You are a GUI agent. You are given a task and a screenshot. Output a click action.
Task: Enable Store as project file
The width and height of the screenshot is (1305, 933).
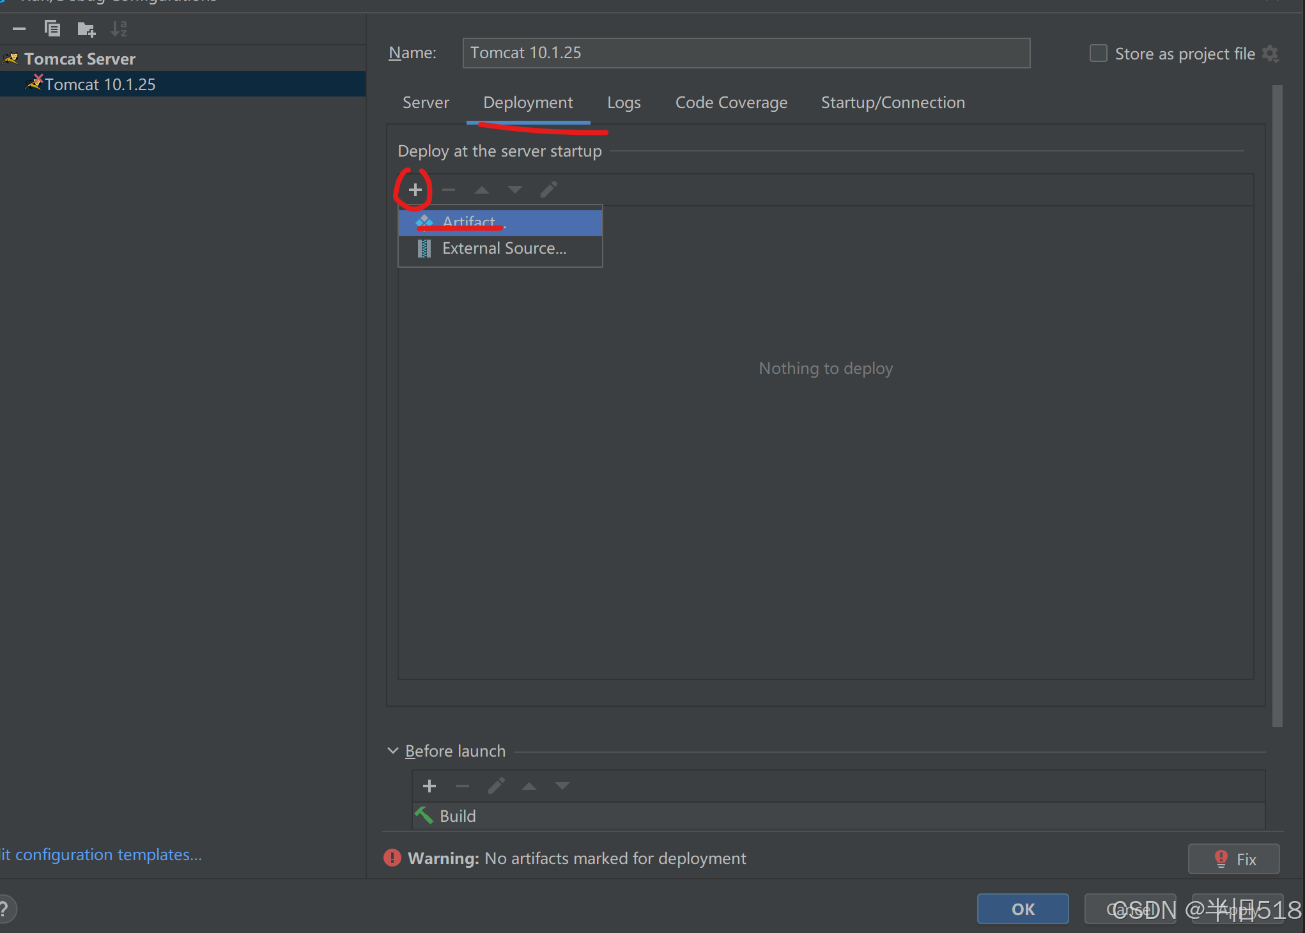click(1098, 54)
